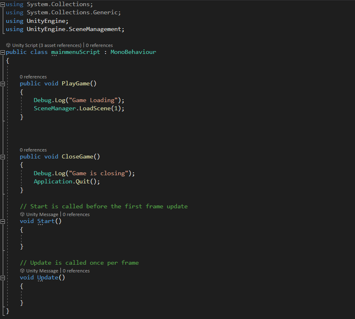
Task: Click Debug in the CloseGame method
Action: pos(42,173)
